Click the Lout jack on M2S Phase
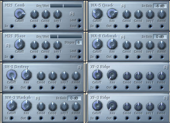 tap(80, 51)
